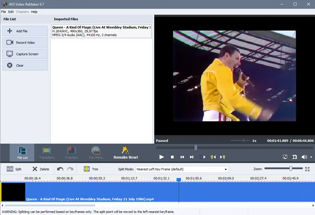Adjust the timeline Zoom slider
The width and height of the screenshot is (315, 215).
(291, 169)
